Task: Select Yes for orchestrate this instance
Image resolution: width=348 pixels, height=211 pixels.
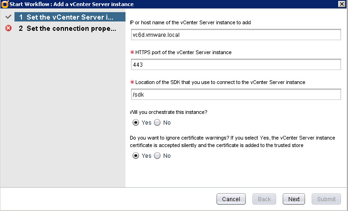Action: [x=136, y=123]
